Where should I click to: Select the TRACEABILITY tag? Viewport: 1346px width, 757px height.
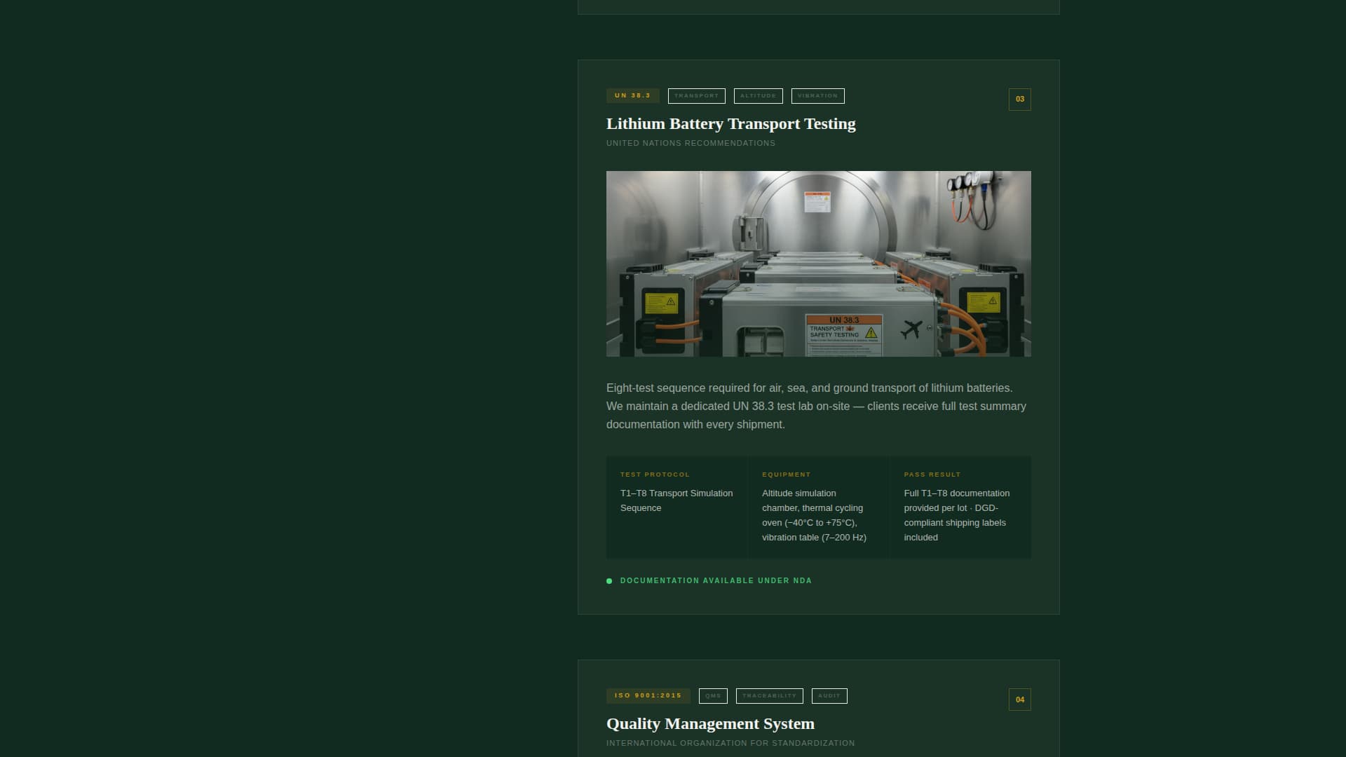coord(770,695)
